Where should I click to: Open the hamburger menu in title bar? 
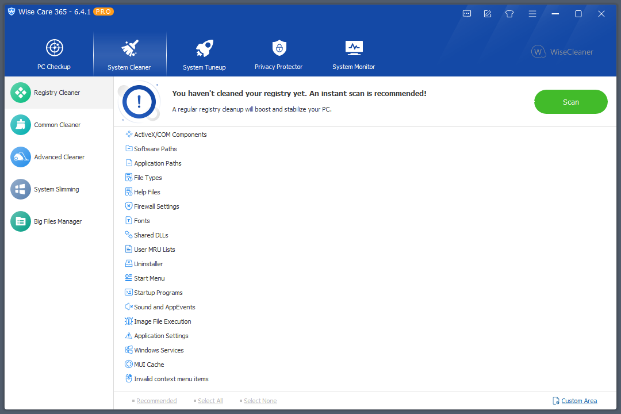point(532,14)
